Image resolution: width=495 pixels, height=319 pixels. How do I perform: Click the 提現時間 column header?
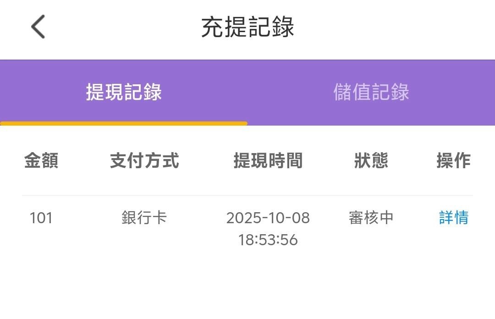pos(268,161)
